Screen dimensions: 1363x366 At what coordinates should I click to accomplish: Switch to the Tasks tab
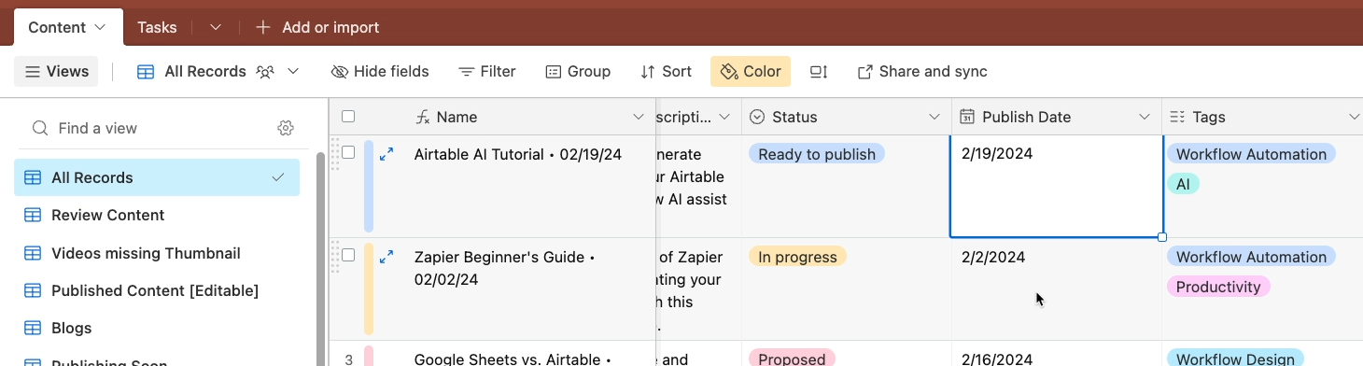point(157,27)
